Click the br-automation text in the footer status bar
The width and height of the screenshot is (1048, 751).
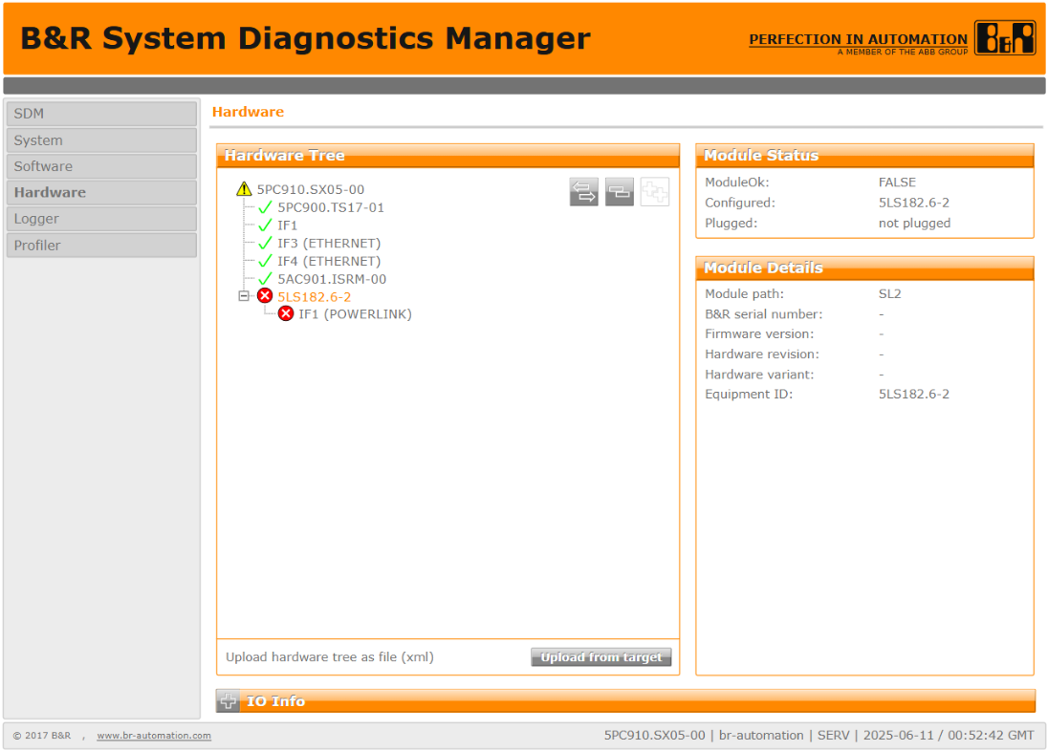[x=761, y=735]
